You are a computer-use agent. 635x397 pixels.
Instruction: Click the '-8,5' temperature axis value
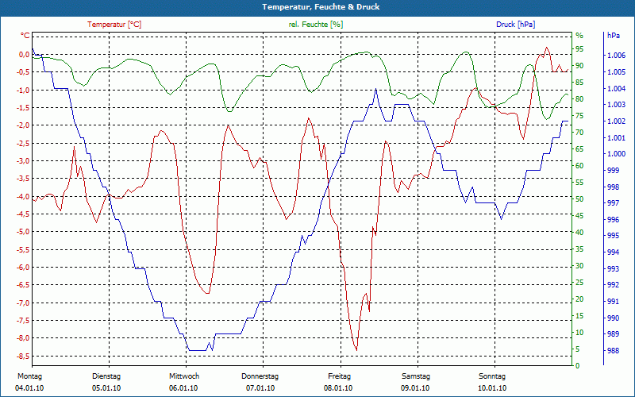(23, 356)
